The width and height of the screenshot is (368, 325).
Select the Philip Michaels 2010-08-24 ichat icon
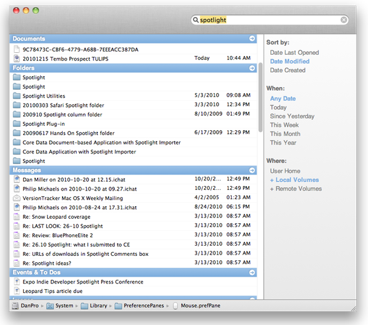click(16, 207)
